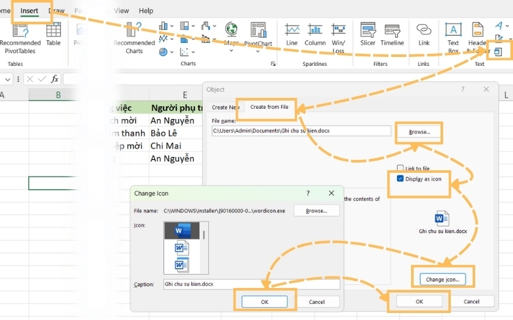The height and width of the screenshot is (320, 513).
Task: Insert a column or bar chart
Action: coord(164,26)
